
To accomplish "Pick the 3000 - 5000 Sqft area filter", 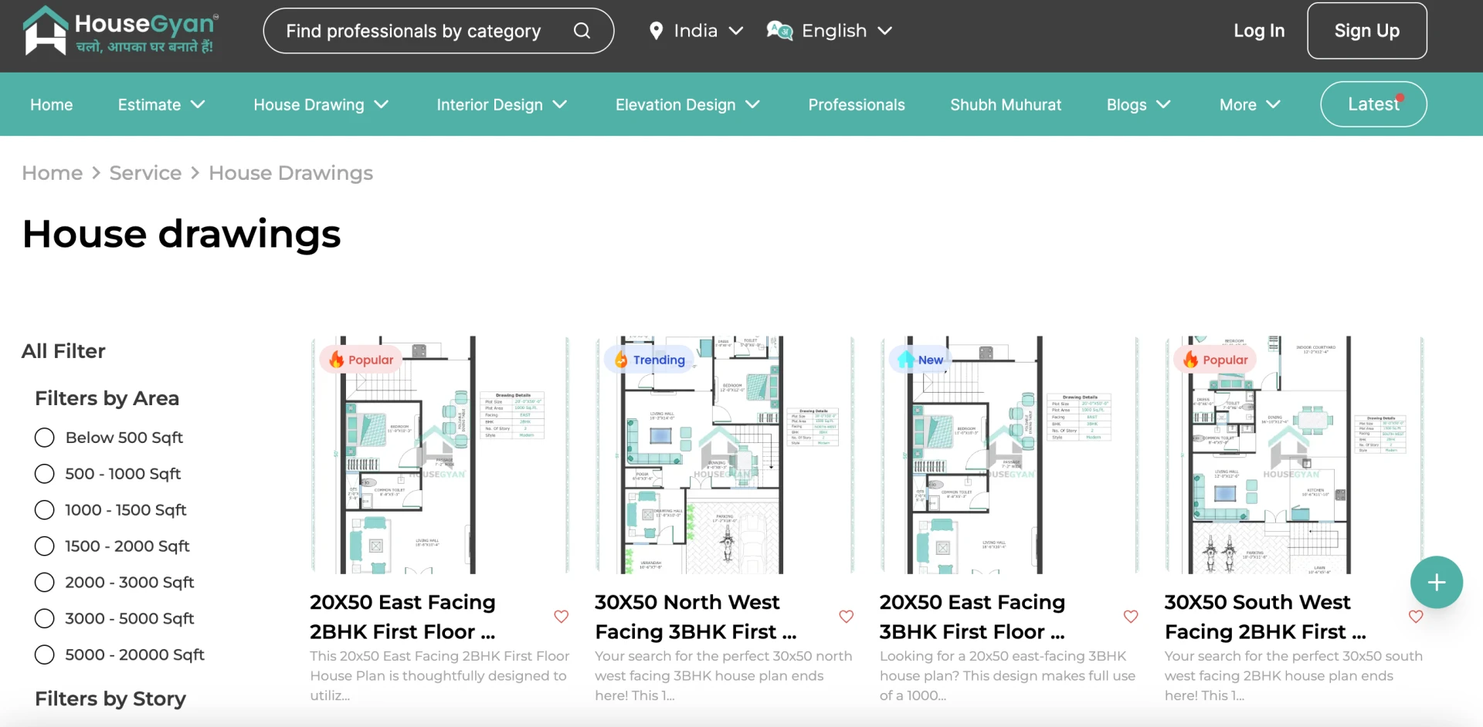I will point(45,619).
